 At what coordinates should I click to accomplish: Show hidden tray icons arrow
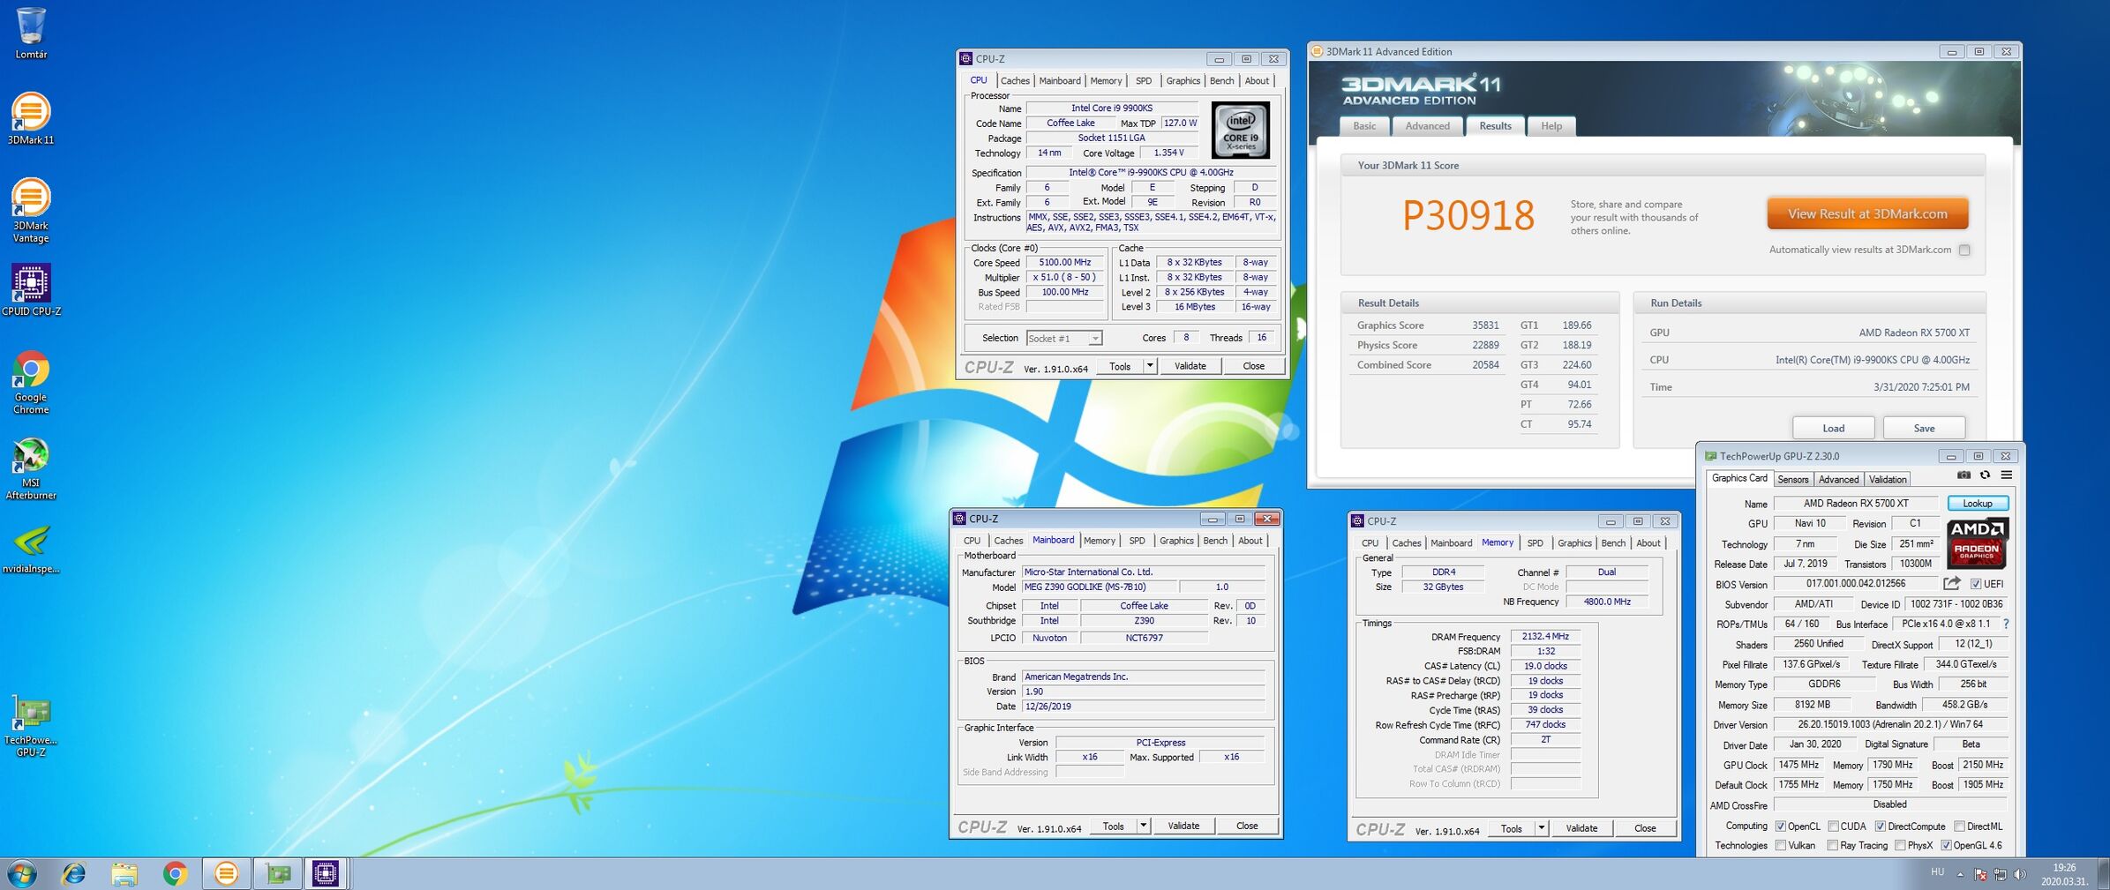coord(1960,875)
